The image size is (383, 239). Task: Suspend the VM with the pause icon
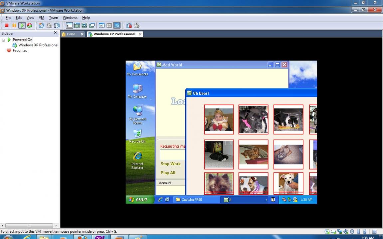[14, 25]
